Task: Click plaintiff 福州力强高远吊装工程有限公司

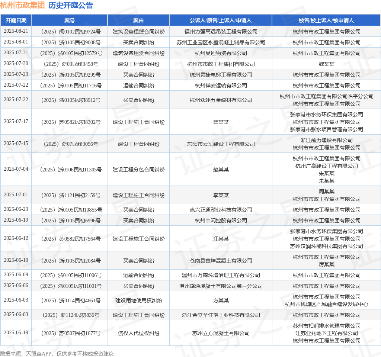Action: [221, 32]
